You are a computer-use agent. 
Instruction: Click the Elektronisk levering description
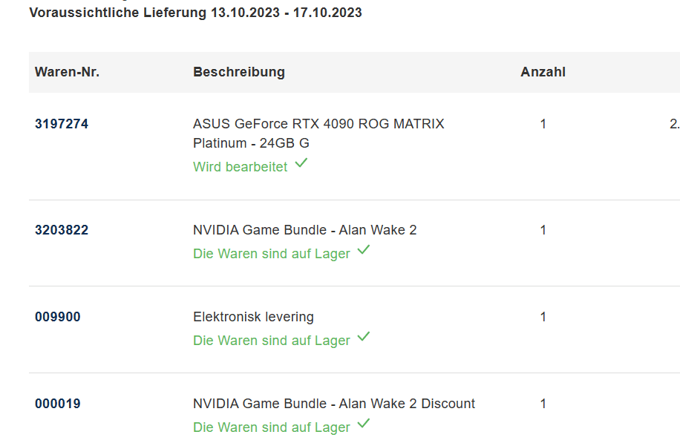(x=253, y=317)
